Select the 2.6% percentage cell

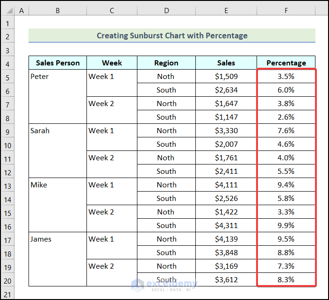[x=286, y=117]
